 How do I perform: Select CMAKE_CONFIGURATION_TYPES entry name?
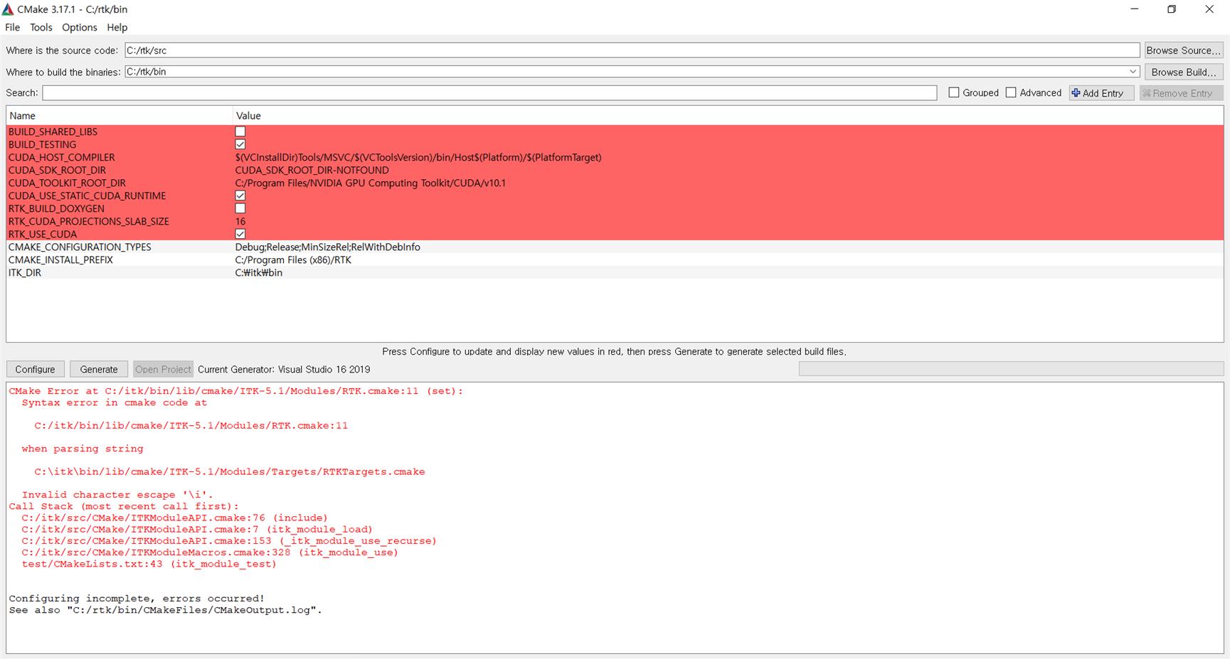pos(80,247)
